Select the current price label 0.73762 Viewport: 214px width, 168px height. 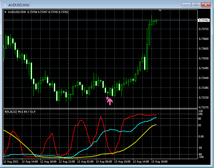click(204, 20)
